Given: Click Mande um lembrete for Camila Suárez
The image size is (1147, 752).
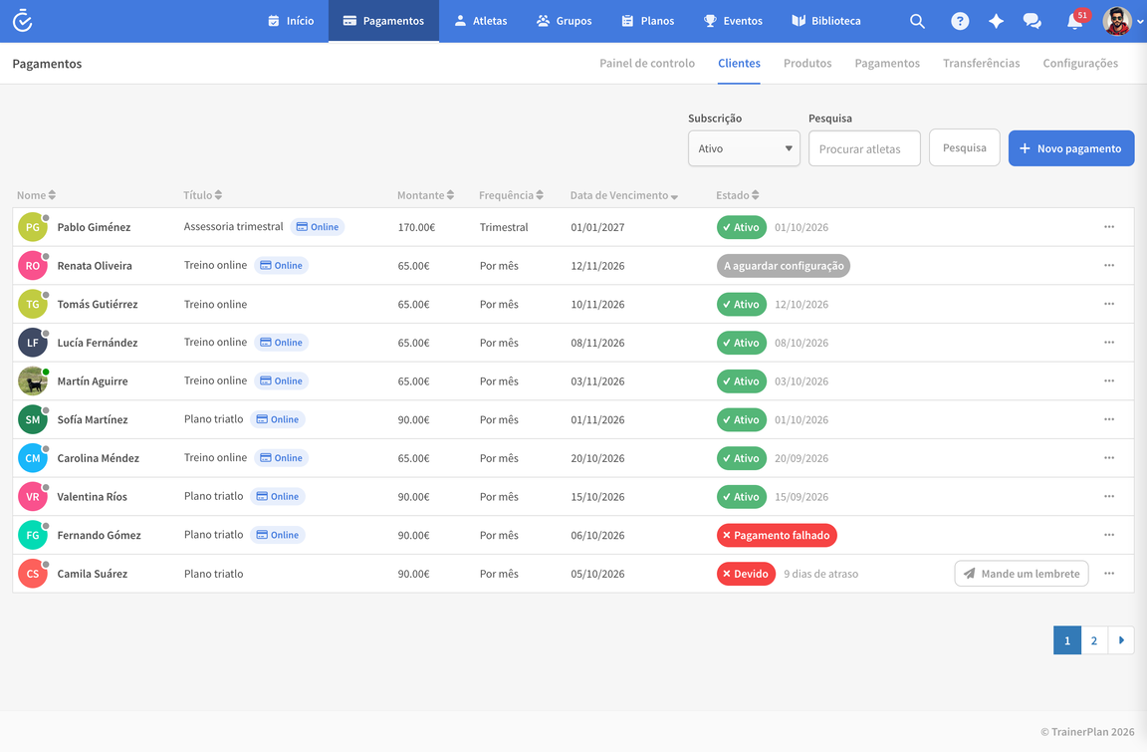Looking at the screenshot, I should pos(1022,574).
